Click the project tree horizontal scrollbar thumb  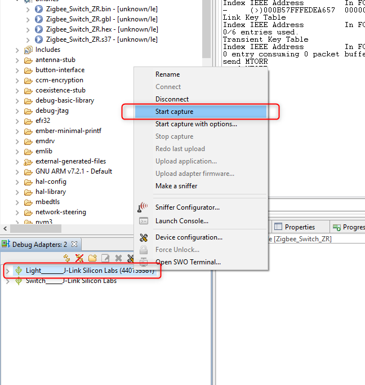pos(35,229)
